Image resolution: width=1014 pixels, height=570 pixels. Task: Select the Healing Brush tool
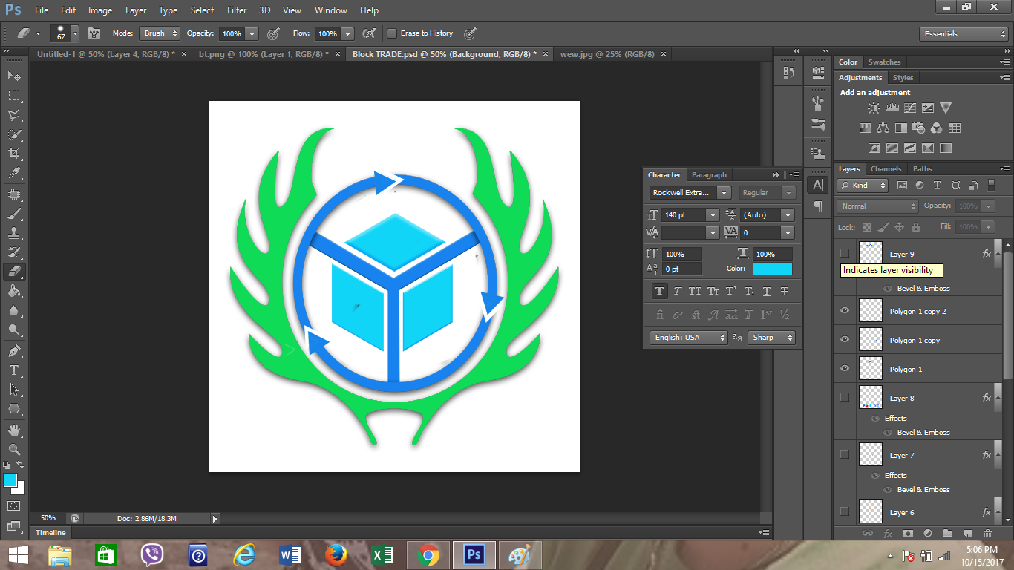click(14, 194)
